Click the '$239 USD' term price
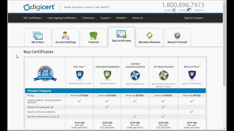 (x=135, y=123)
